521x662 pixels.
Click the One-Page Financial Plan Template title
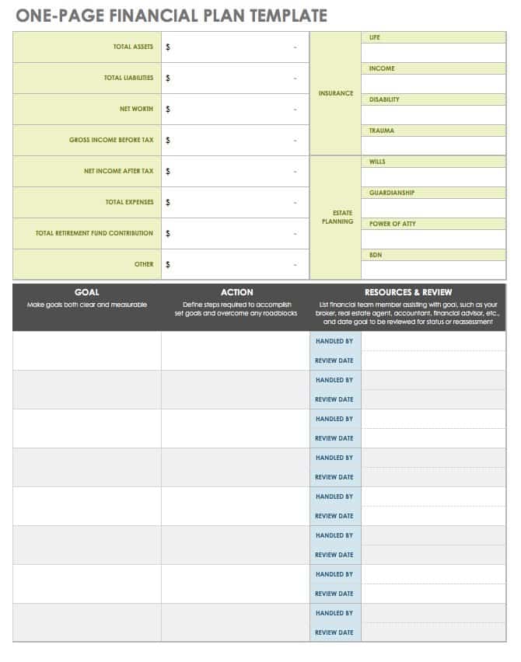tap(170, 16)
